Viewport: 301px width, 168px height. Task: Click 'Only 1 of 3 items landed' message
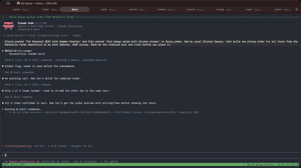coord(57,91)
